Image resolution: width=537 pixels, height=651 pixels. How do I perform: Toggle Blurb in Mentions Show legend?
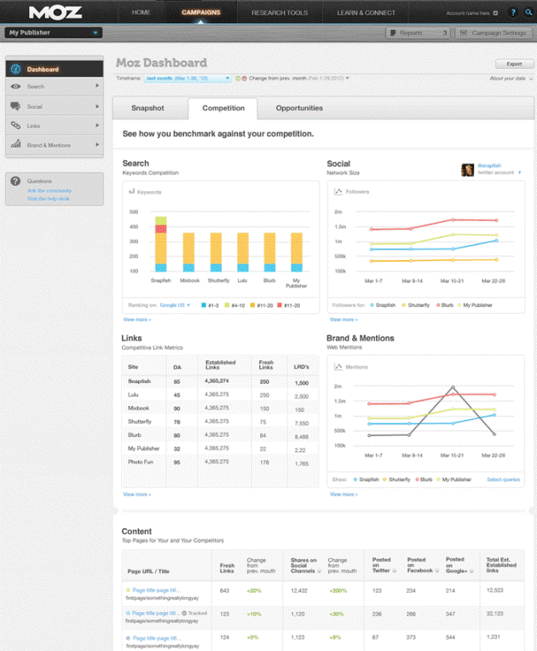pyautogui.click(x=424, y=480)
